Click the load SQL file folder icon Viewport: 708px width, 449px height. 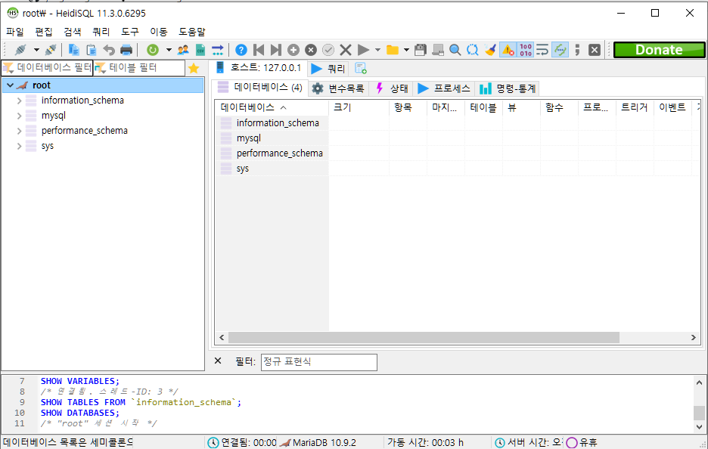393,50
